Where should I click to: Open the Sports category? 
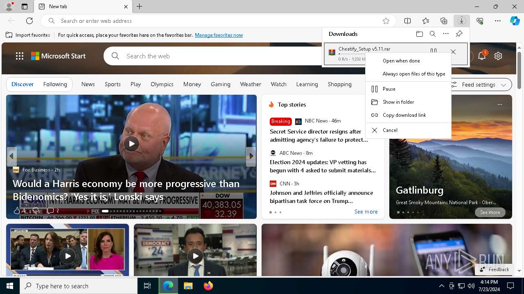coord(113,84)
